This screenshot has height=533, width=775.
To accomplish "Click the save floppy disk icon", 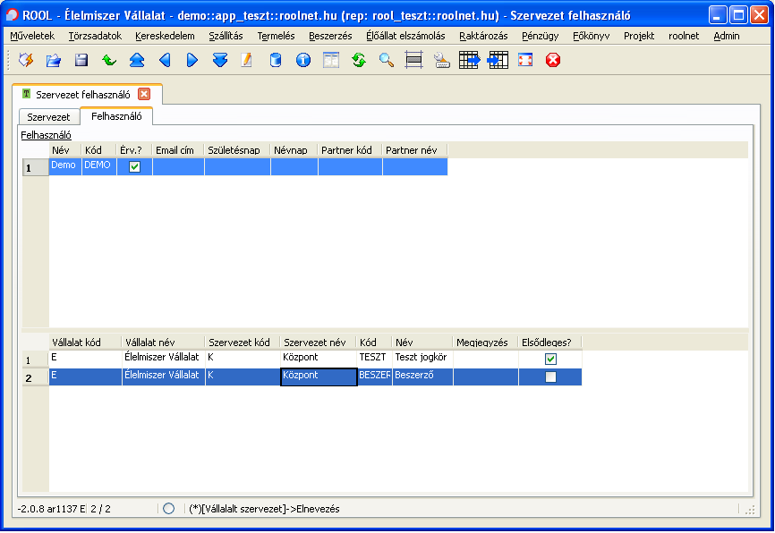I will pyautogui.click(x=81, y=60).
